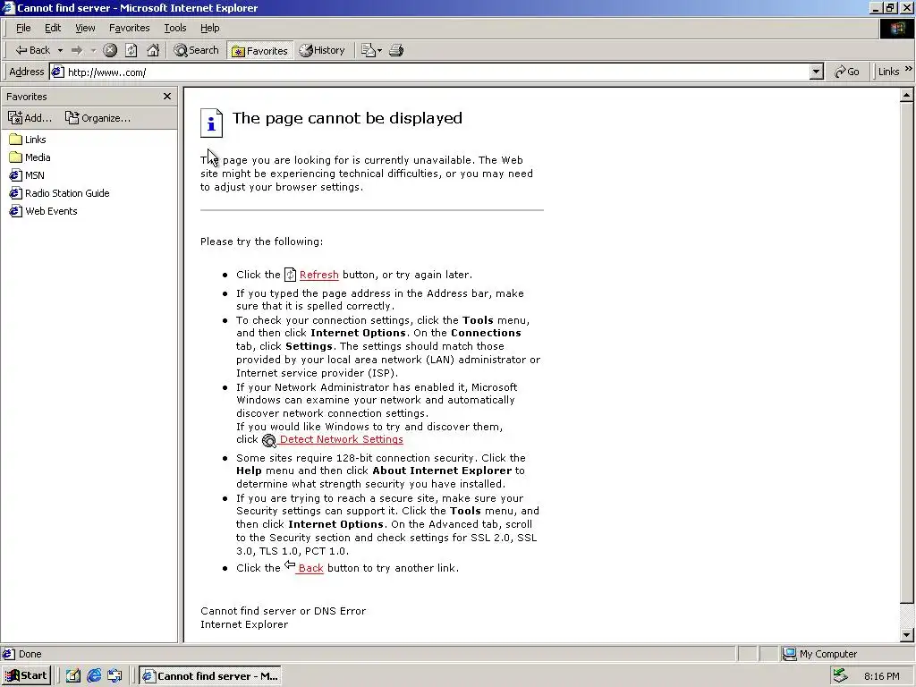Click the scrollbar down arrow
Viewport: 916px width, 687px height.
906,635
